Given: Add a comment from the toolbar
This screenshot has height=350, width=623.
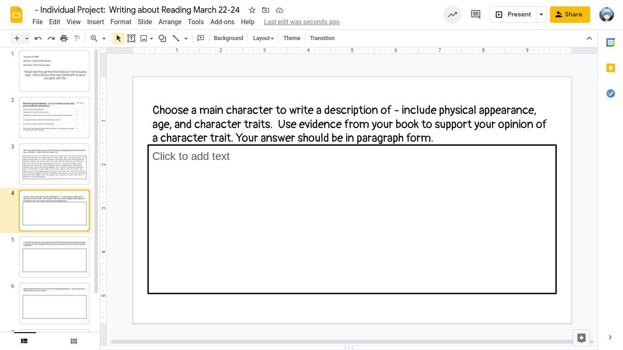Looking at the screenshot, I should [201, 38].
